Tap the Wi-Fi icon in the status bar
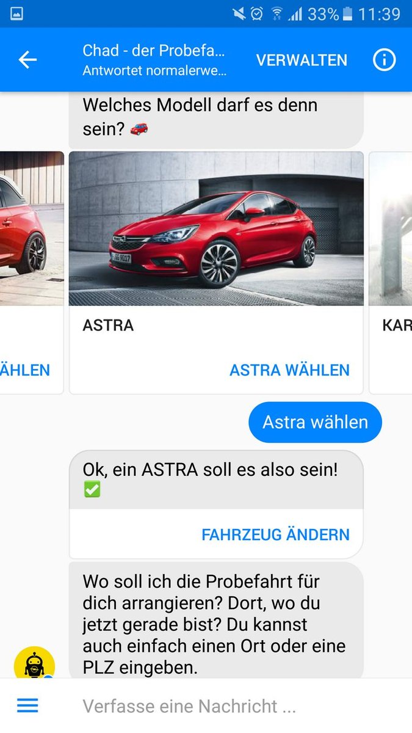 click(x=278, y=13)
